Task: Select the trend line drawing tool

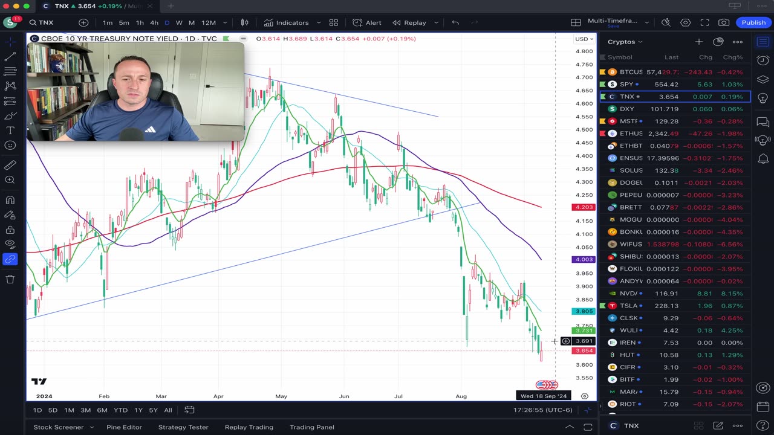Action: point(10,57)
